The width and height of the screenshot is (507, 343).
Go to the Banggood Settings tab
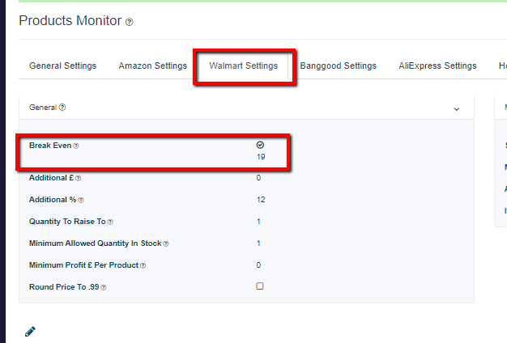coord(339,66)
